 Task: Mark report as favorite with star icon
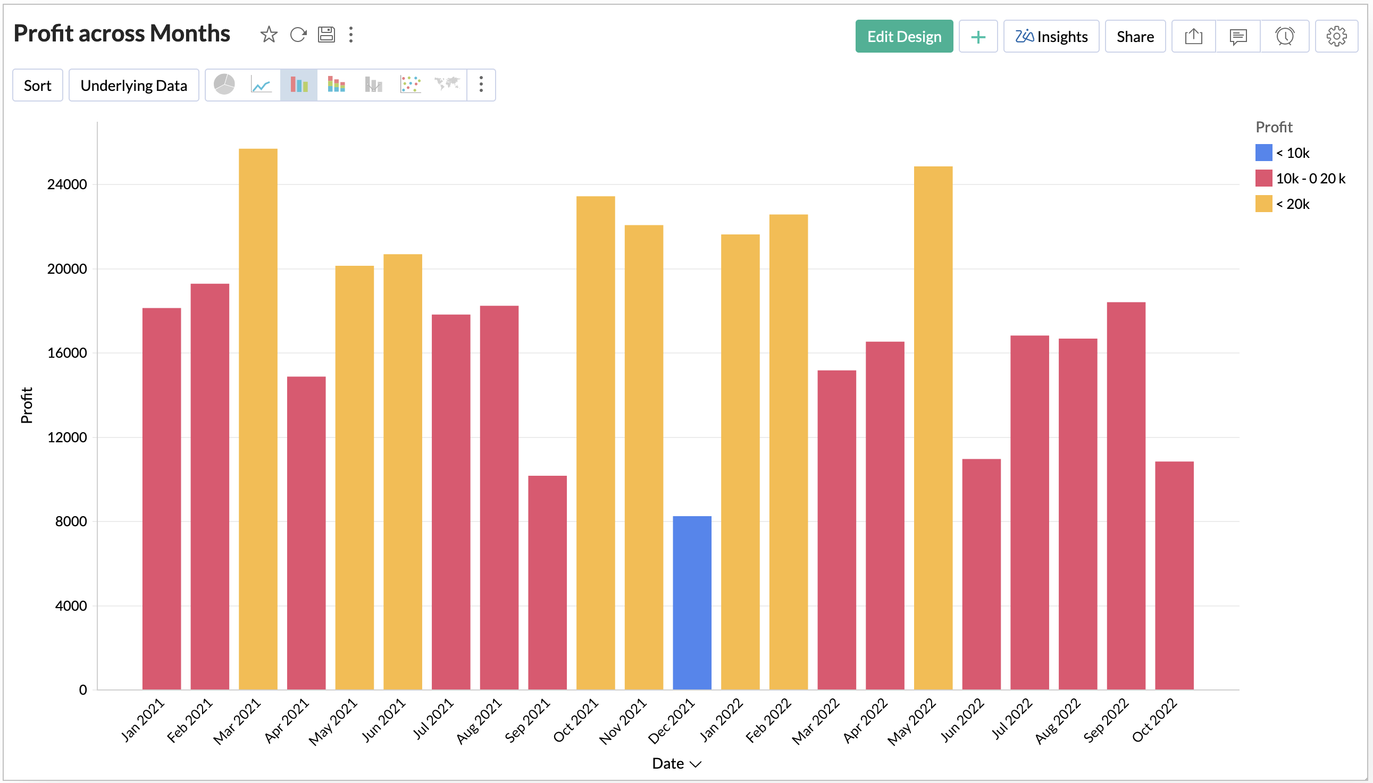tap(269, 35)
